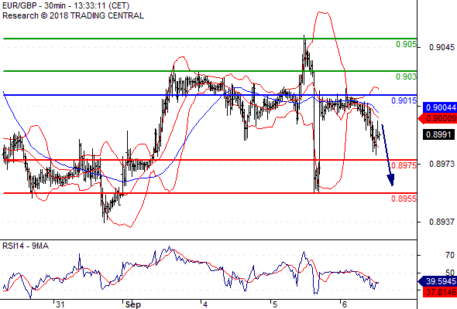The image size is (457, 309).
Task: Click the EUR/GBP 30min chart title
Action: tap(66, 6)
